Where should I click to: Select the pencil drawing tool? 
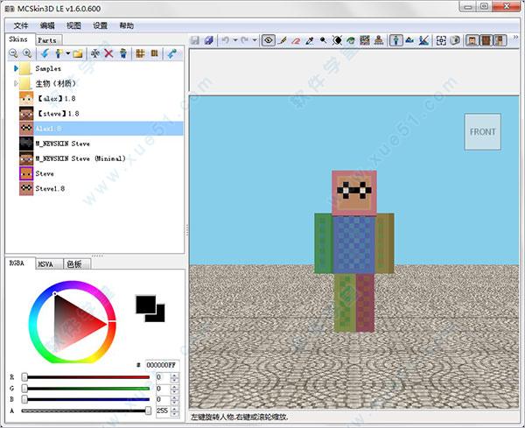point(283,39)
